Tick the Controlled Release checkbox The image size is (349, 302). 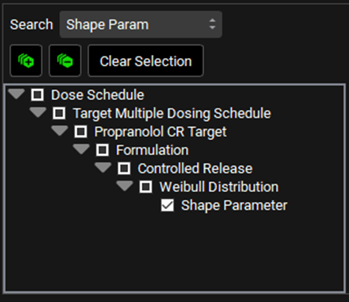click(x=124, y=169)
